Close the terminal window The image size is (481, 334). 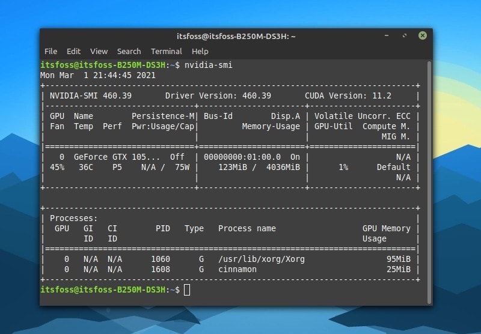423,35
